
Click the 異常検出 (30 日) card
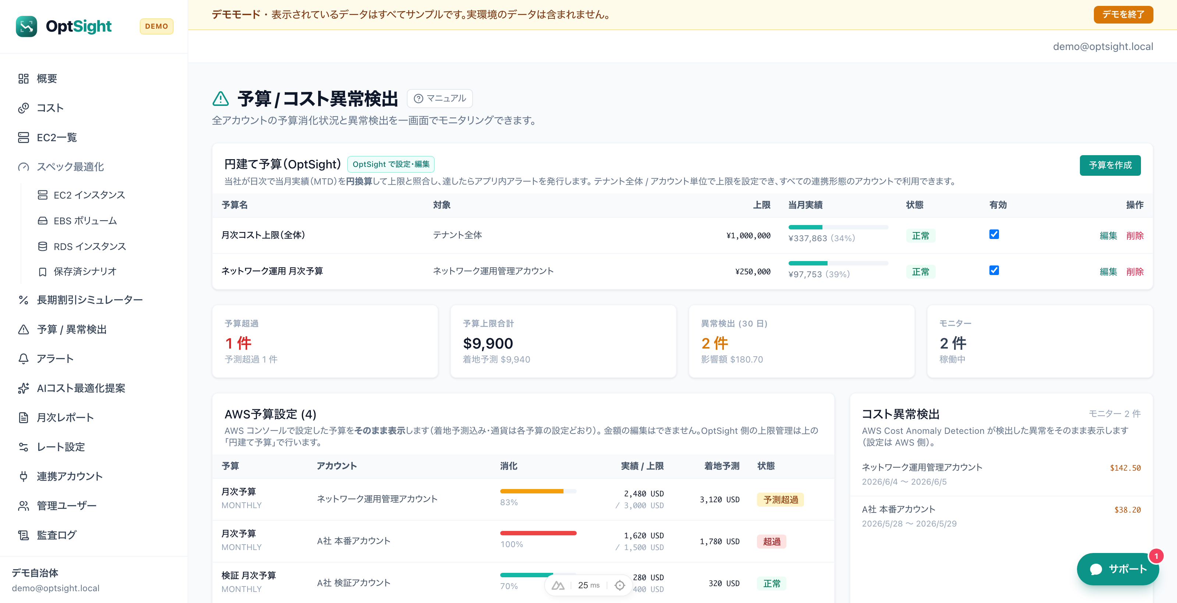pos(801,342)
